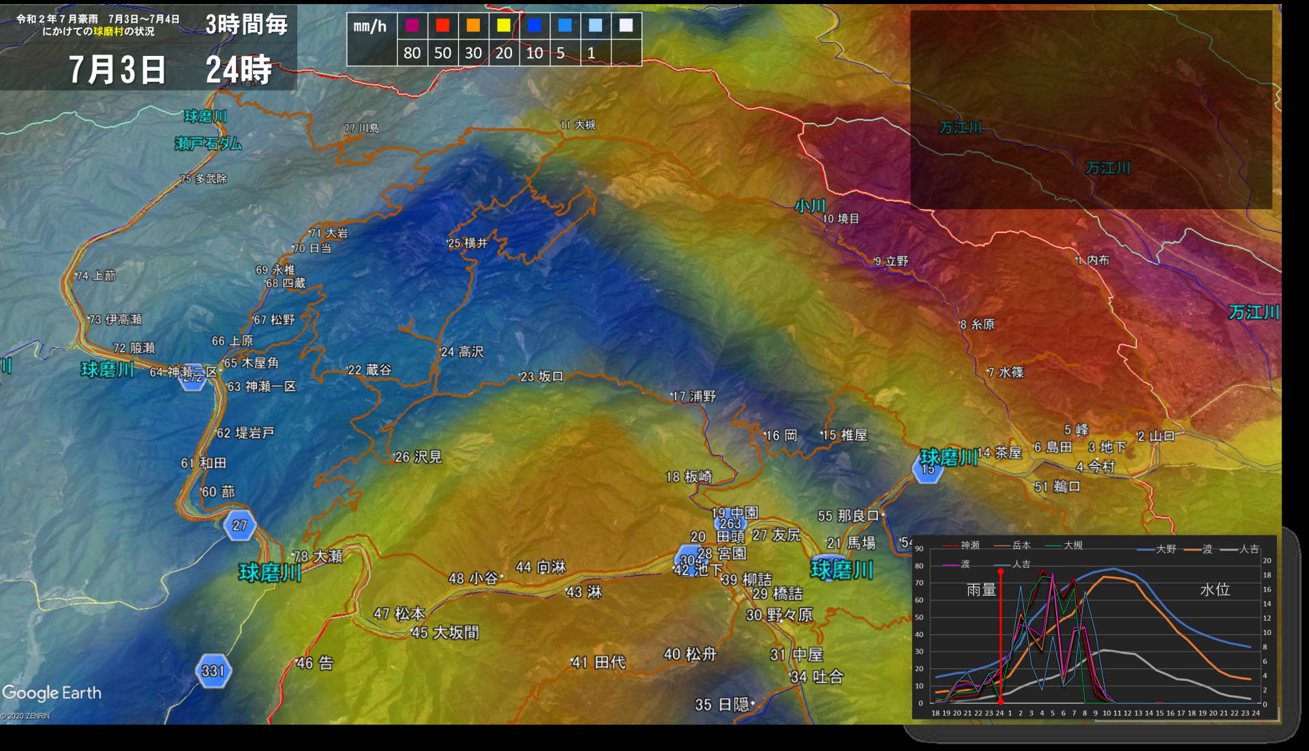
Task: Click the 77 川島 place marker
Action: pyautogui.click(x=361, y=128)
